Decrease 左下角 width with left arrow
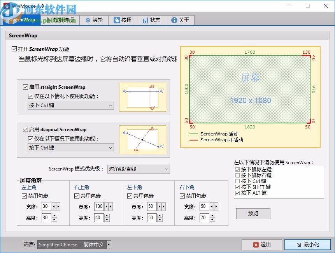Viewport: 335px width, 253px height. click(159, 206)
